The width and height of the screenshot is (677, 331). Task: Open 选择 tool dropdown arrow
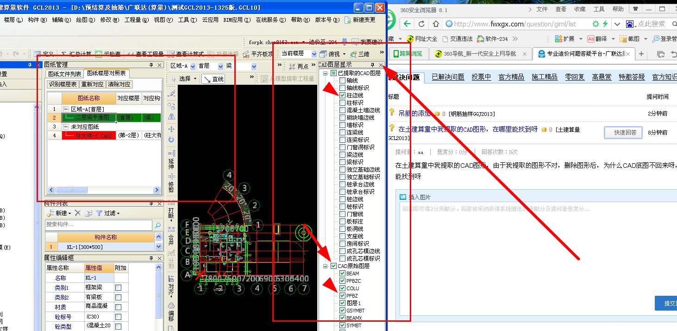[195, 79]
